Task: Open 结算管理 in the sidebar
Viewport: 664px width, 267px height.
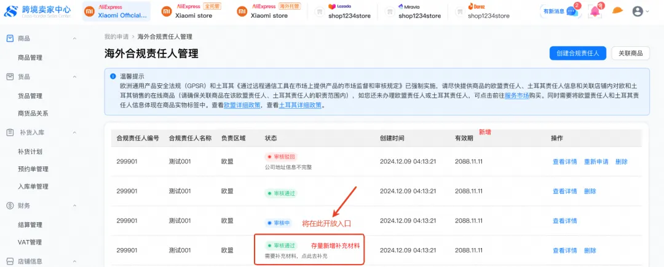Action: click(30, 225)
